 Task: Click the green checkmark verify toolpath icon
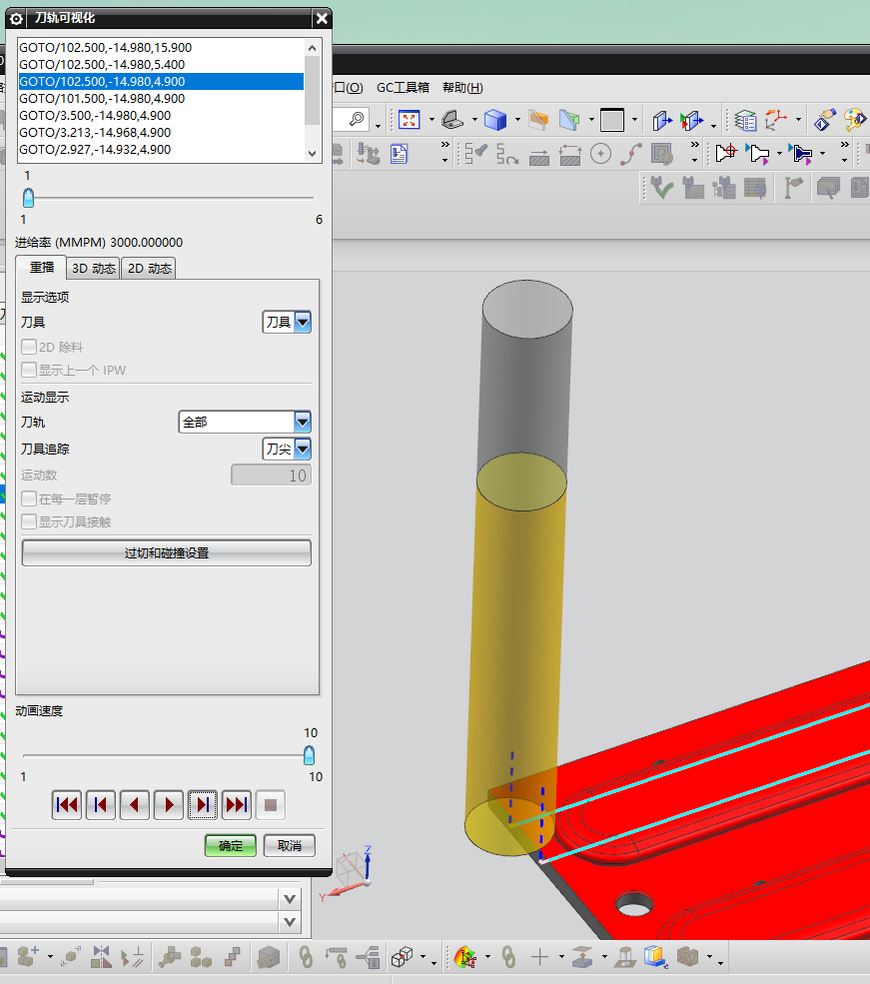[x=662, y=187]
